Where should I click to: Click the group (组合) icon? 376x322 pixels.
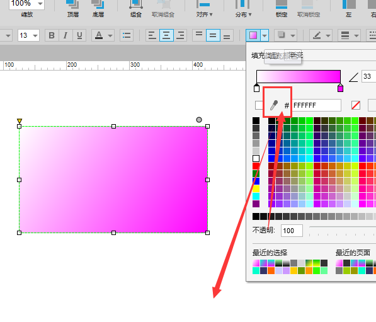tap(136, 4)
